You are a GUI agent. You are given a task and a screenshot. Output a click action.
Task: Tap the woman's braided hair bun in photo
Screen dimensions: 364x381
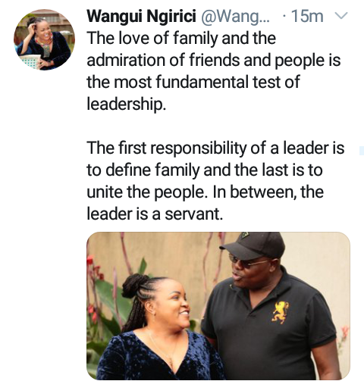(134, 285)
